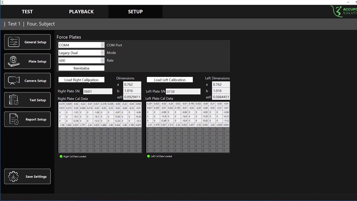The width and height of the screenshot is (357, 201).
Task: Click 'Right Cal Data Loaded' status text
Action: point(75,156)
